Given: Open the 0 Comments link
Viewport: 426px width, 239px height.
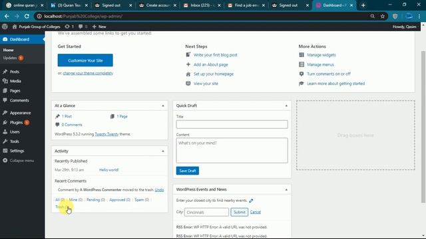Looking at the screenshot, I should [72, 125].
